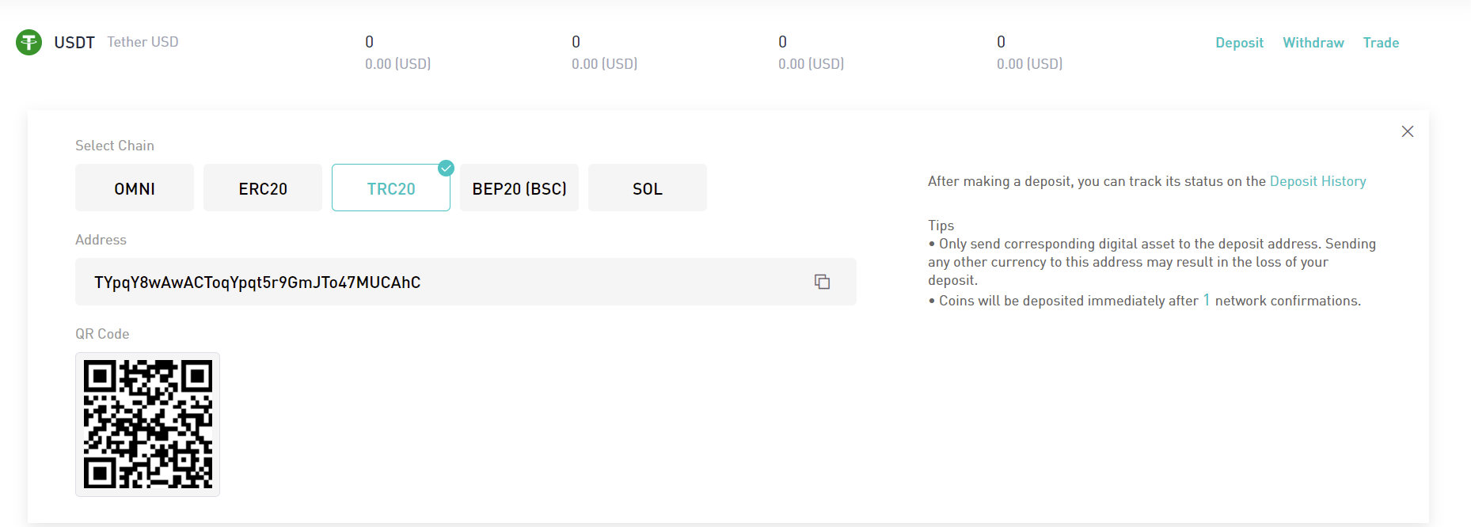Click the Tether USD coin name
This screenshot has height=527, width=1471.
point(143,42)
